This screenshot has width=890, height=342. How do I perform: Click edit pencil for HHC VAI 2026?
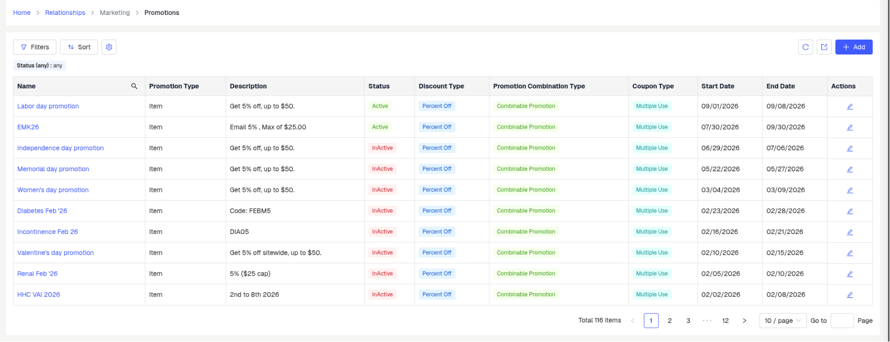[x=850, y=295]
